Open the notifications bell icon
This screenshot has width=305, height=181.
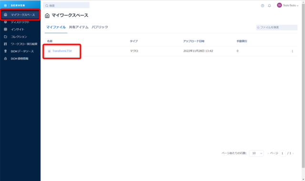[269, 6]
